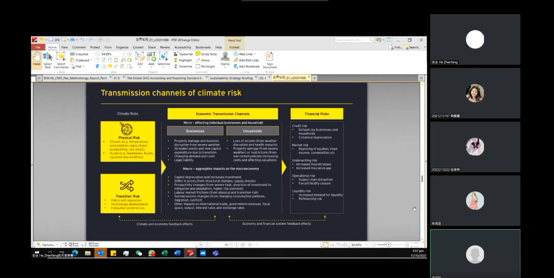Open the Comment ribbon tab

point(79,47)
